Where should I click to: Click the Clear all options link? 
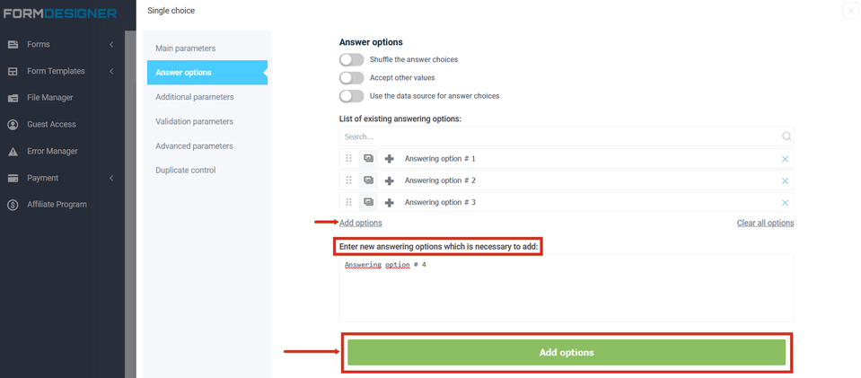tap(765, 223)
